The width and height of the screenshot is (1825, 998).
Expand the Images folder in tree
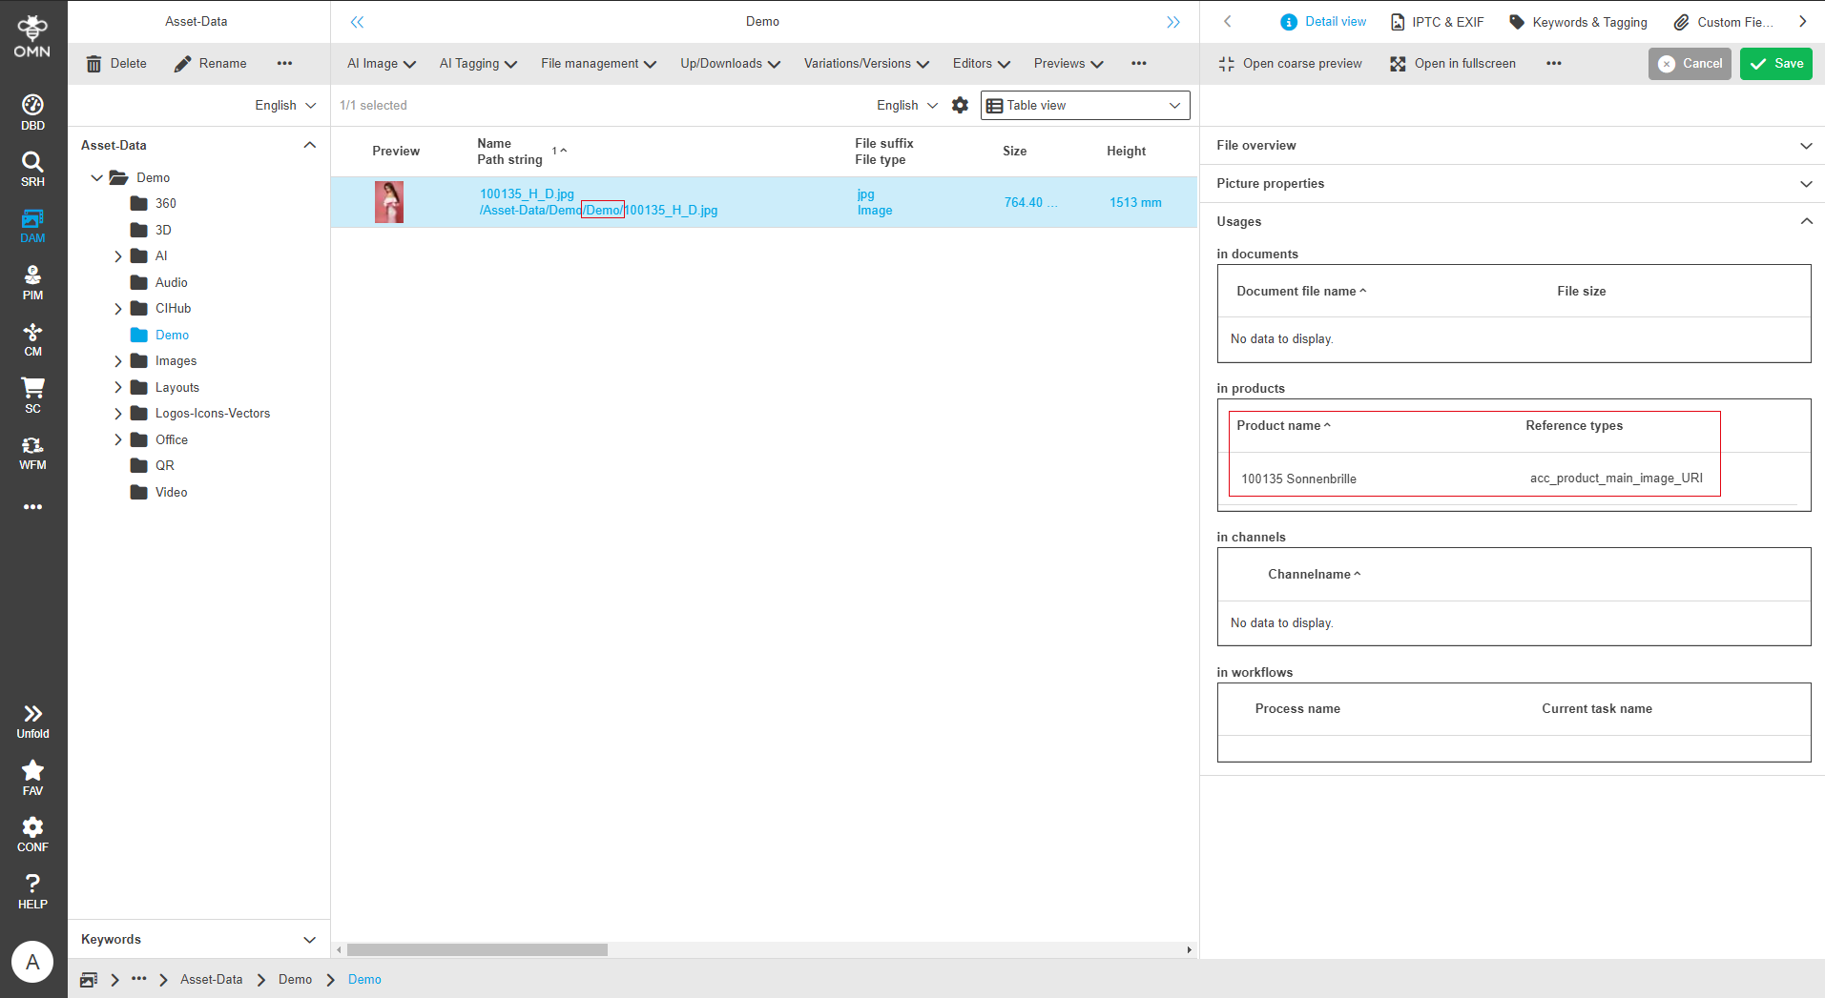[118, 361]
